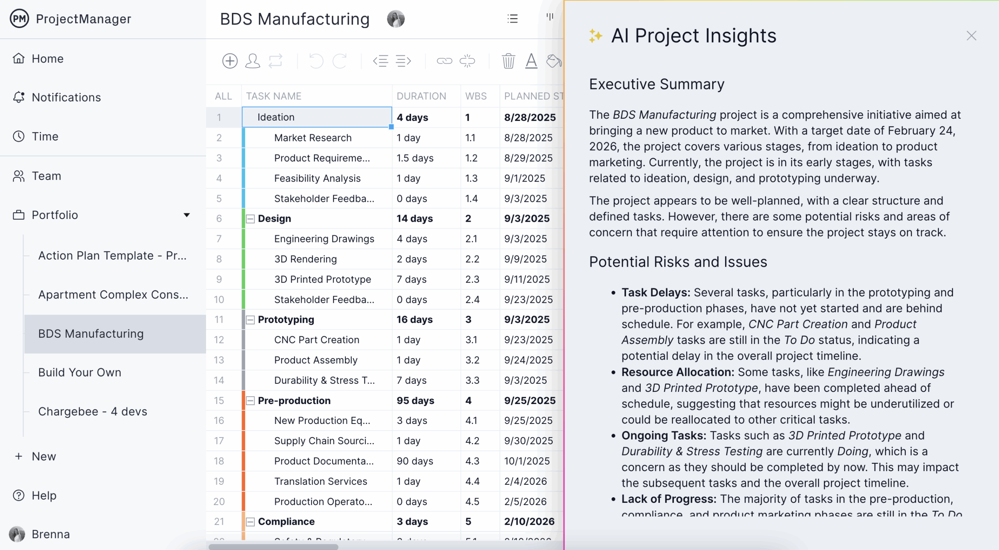Viewport: 999px width, 550px height.
Task: Click the indent task icon
Action: tap(403, 61)
